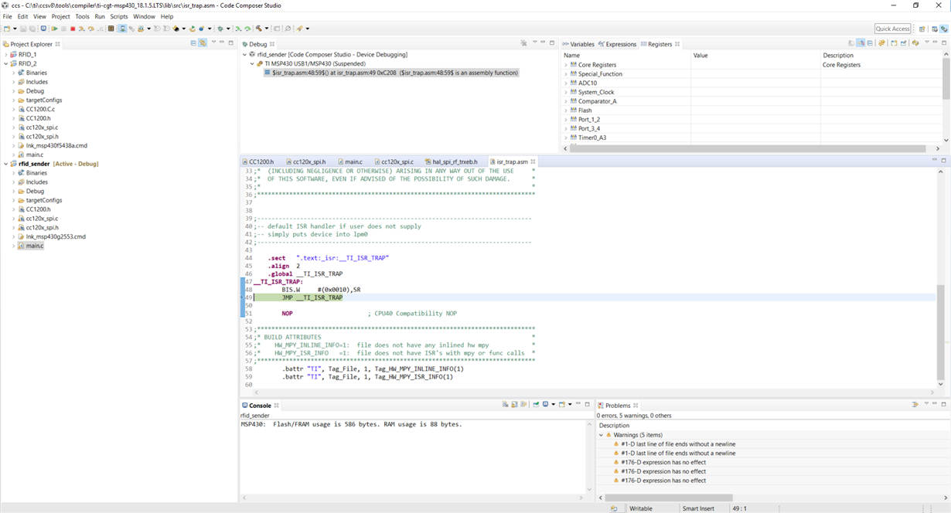Image resolution: width=951 pixels, height=513 pixels.
Task: Switch to the main.c editor tab
Action: tap(353, 161)
